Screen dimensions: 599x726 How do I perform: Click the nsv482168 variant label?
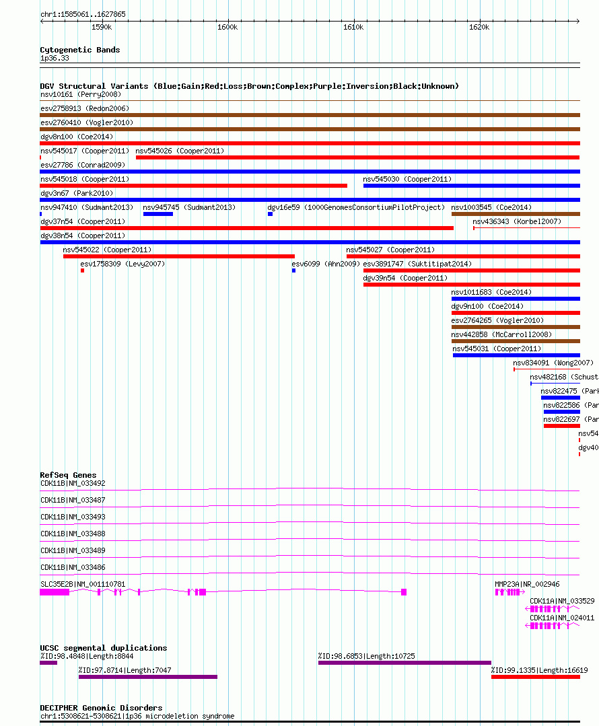(564, 377)
